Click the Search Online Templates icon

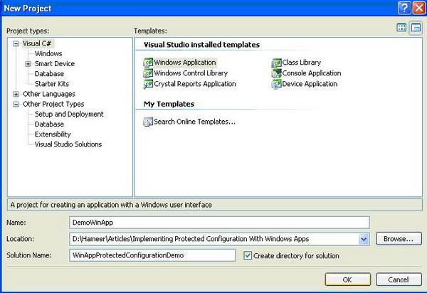click(x=148, y=122)
